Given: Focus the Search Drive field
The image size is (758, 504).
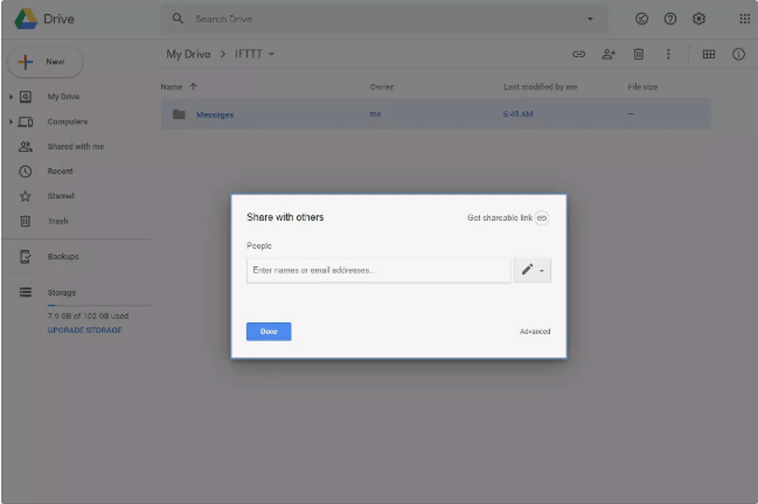Looking at the screenshot, I should point(385,19).
